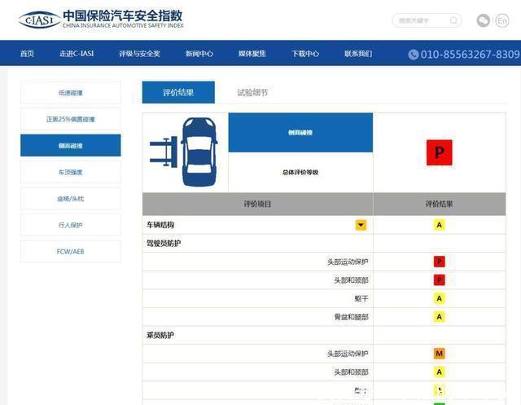Click passenger row text 头部运动保护
The width and height of the screenshot is (521, 405).
tap(348, 354)
